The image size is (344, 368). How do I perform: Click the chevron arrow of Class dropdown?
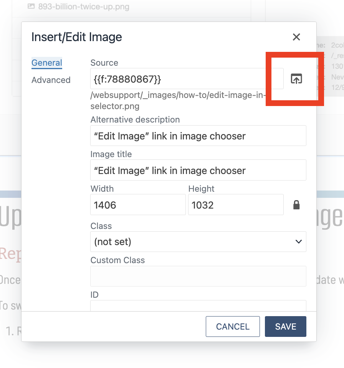pos(299,242)
